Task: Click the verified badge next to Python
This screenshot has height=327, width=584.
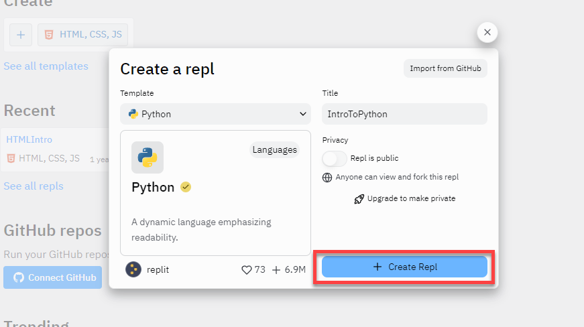Action: (x=186, y=187)
